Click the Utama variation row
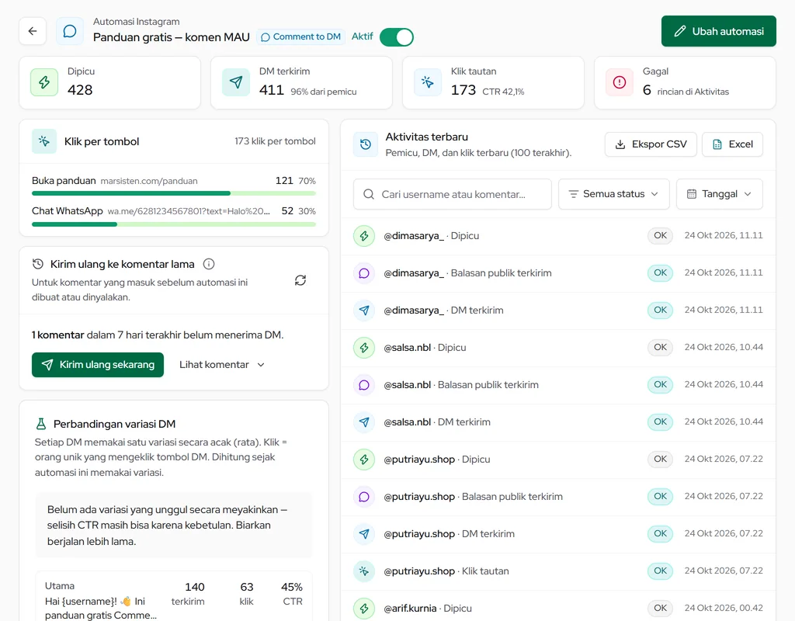 click(173, 597)
